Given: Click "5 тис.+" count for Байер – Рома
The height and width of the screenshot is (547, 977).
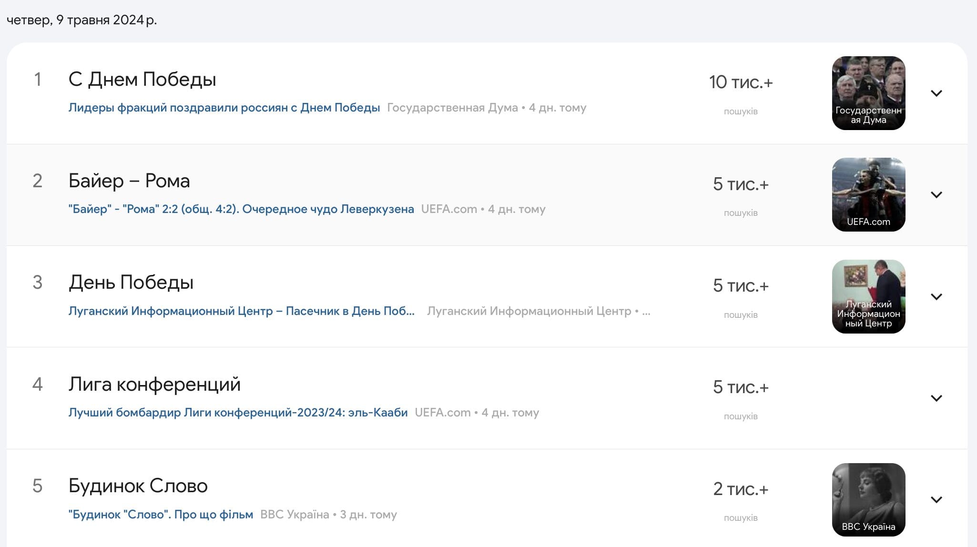Looking at the screenshot, I should coord(741,184).
